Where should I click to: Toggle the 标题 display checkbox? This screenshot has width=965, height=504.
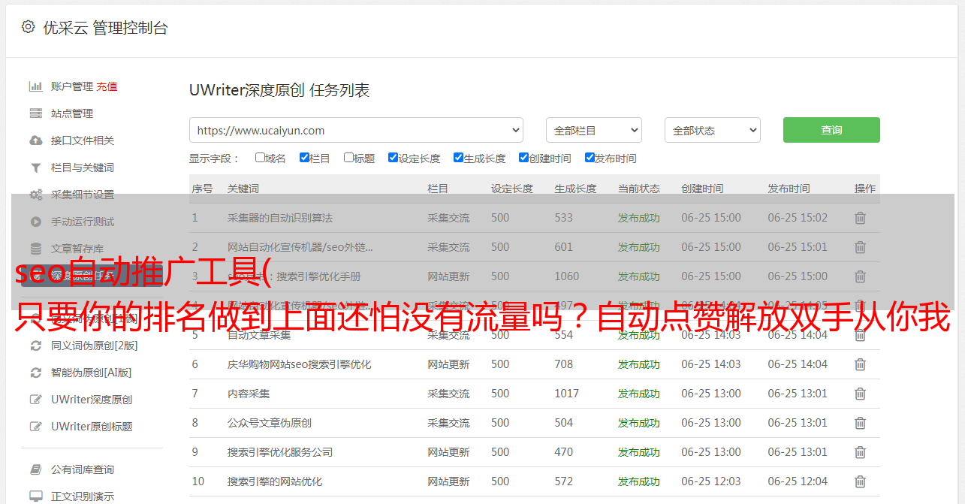348,158
